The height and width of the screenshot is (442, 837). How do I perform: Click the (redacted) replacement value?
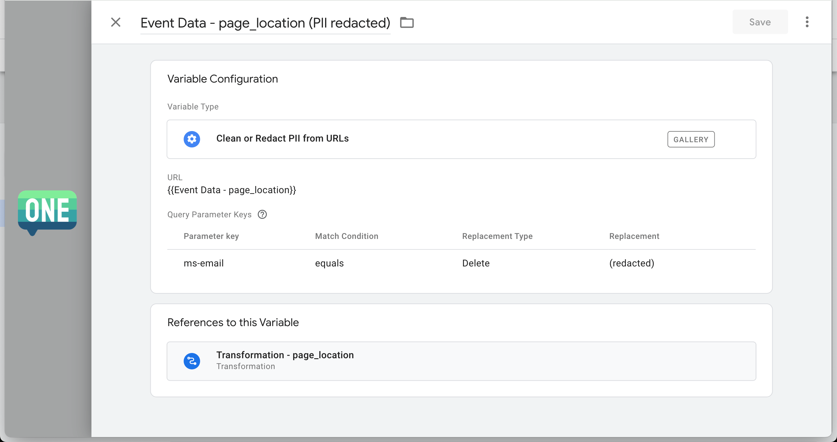(x=631, y=263)
